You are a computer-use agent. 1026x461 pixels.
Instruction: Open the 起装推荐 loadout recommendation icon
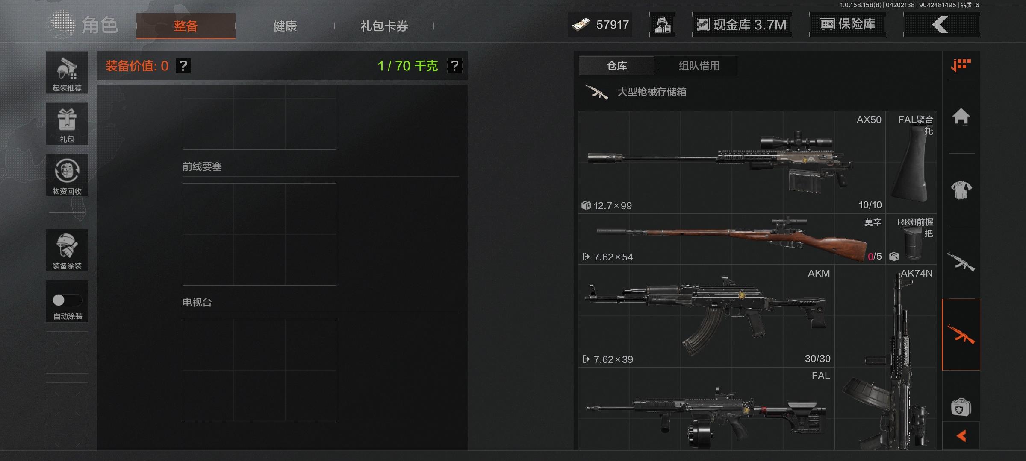pyautogui.click(x=67, y=73)
